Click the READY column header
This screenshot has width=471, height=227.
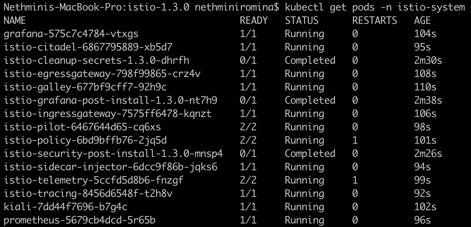click(x=254, y=21)
